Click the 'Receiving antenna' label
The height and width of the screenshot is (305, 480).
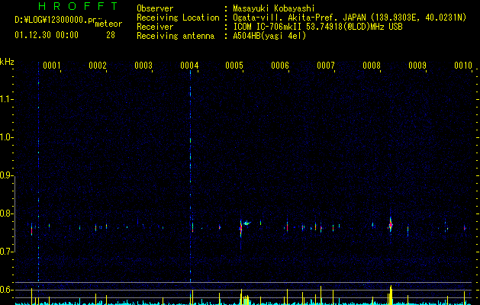point(176,36)
